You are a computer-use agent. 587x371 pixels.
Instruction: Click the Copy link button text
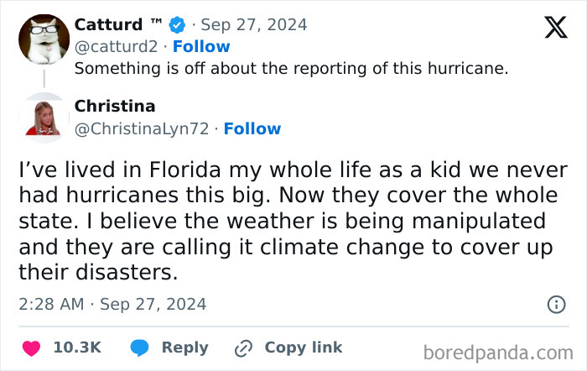(304, 347)
